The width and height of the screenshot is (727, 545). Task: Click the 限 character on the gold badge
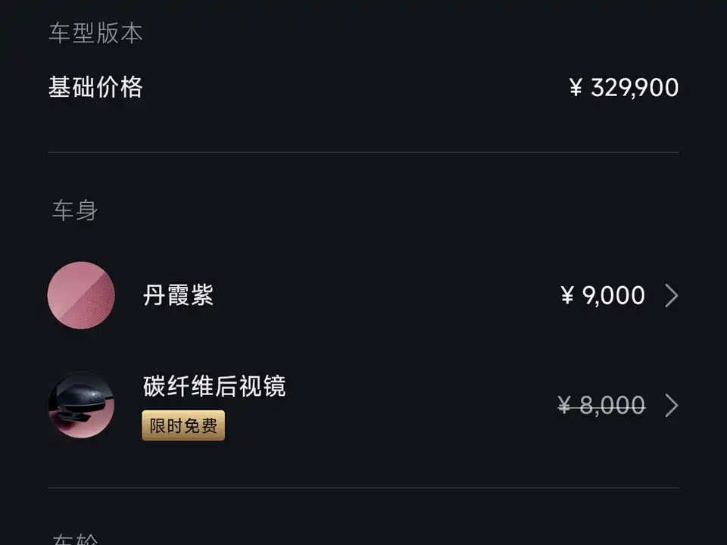[157, 426]
